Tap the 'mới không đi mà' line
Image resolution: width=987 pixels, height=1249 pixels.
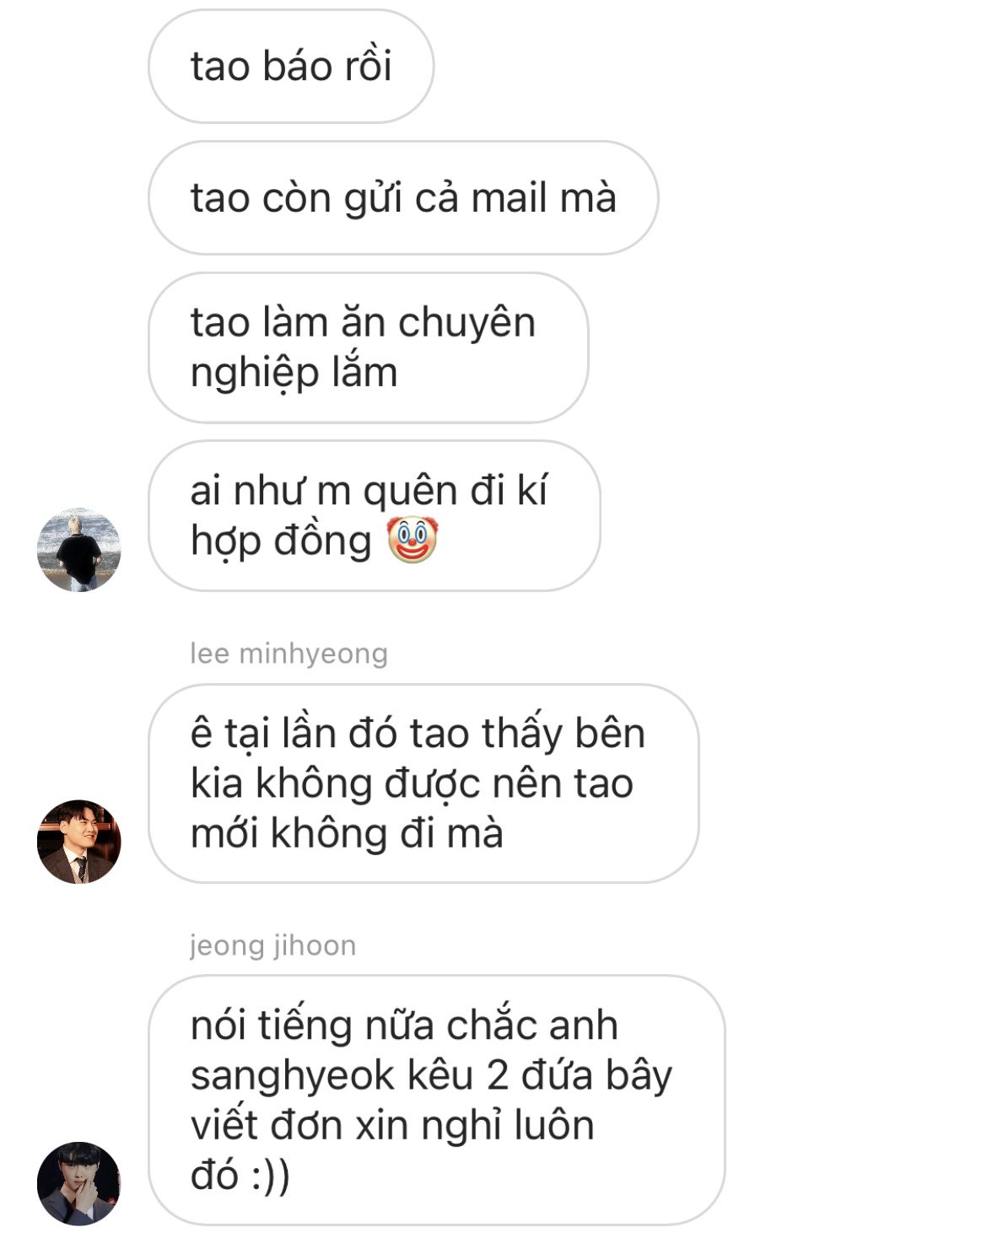347,833
